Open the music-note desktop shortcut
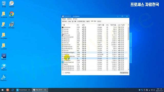Viewport: 164px width, 92px height. pyautogui.click(x=4, y=67)
